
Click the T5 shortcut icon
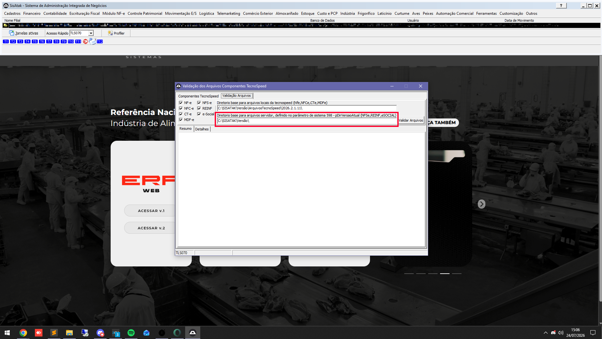pyautogui.click(x=35, y=41)
